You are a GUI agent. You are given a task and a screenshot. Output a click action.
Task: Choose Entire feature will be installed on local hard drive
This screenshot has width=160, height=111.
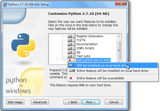pos(113,70)
